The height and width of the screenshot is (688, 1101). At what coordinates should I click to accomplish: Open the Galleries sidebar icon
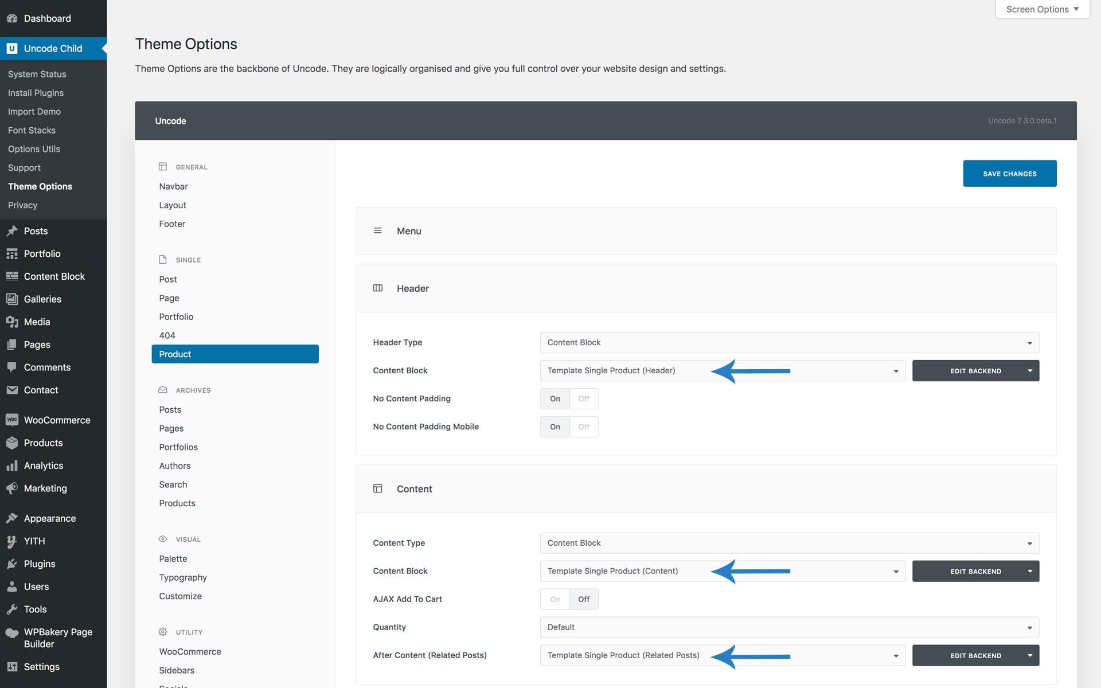pyautogui.click(x=11, y=299)
